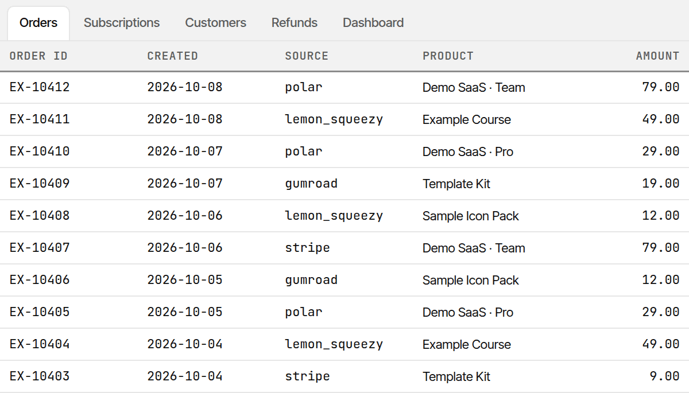Switch to the Orders tab
The width and height of the screenshot is (689, 393).
click(x=38, y=23)
